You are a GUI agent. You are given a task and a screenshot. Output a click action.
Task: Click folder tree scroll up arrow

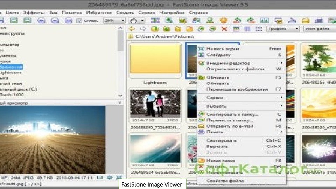(120, 28)
